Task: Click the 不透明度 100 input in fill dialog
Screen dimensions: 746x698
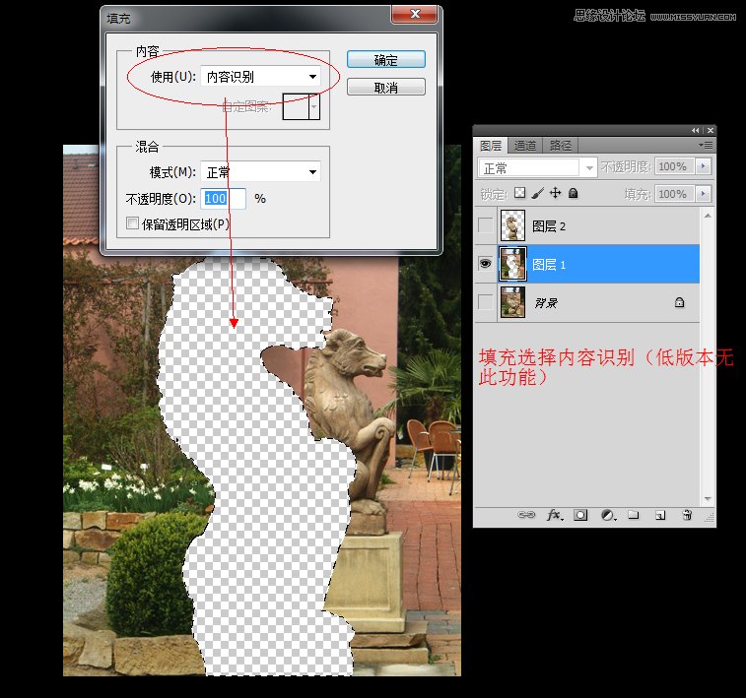Action: 224,199
